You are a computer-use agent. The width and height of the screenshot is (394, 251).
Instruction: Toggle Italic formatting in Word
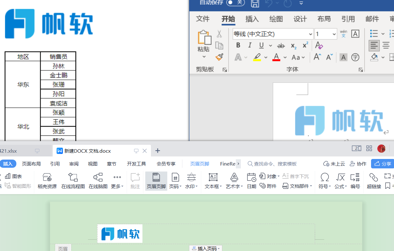(250, 46)
